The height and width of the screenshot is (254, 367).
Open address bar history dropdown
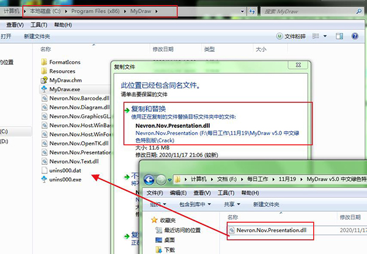[242, 11]
